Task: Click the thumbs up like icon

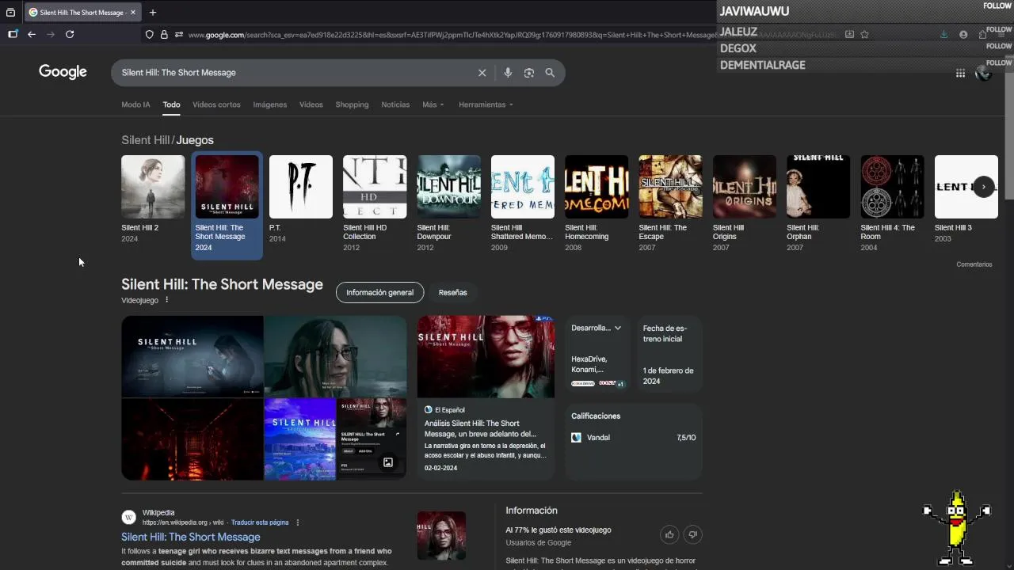Action: [x=669, y=534]
